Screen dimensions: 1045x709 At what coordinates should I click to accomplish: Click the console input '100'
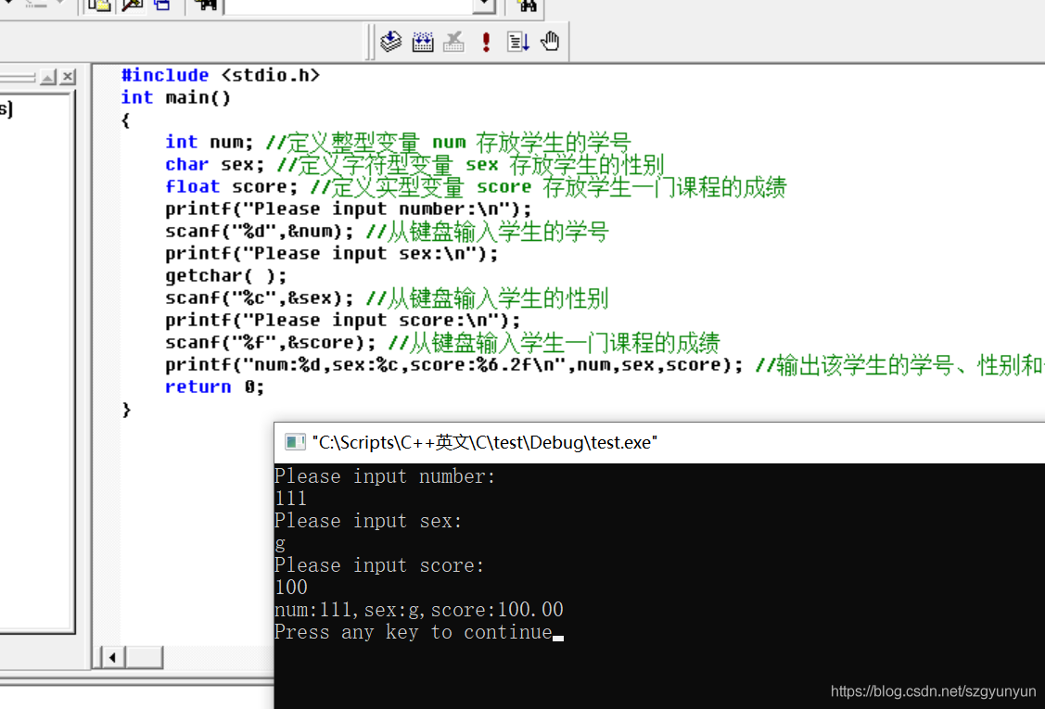[290, 587]
